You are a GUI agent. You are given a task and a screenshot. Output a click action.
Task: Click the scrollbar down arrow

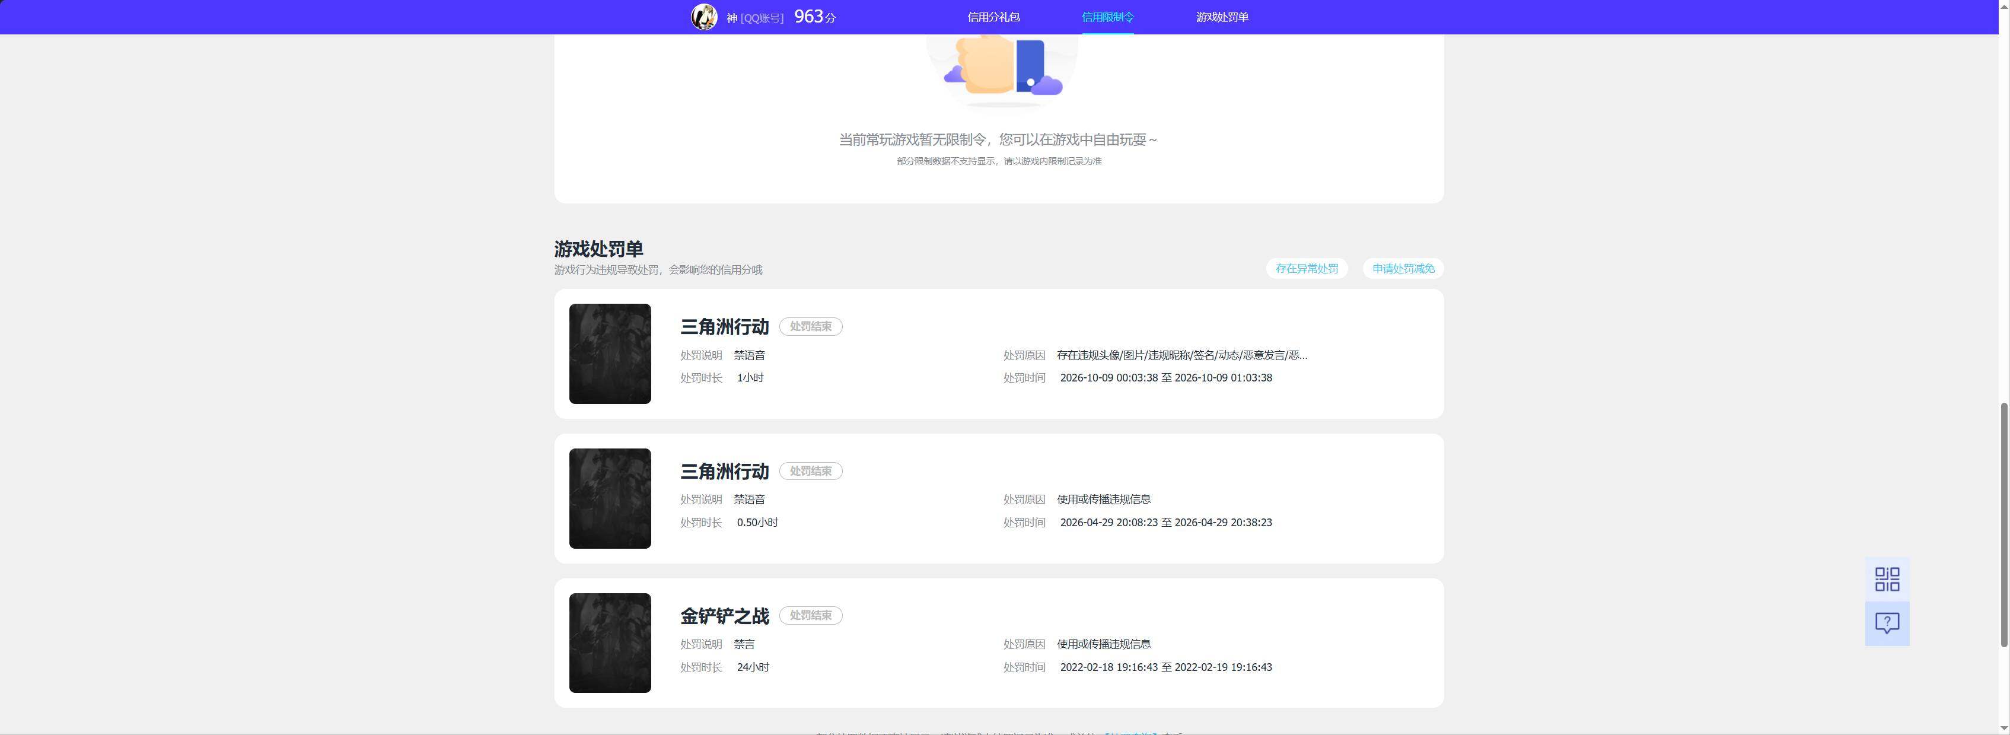coord(2003,728)
